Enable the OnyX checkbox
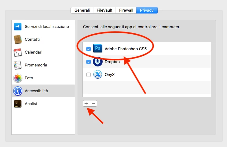Viewport: 227px width, 147px height. coord(89,75)
